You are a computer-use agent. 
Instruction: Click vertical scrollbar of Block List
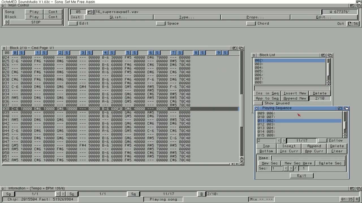pos(328,69)
